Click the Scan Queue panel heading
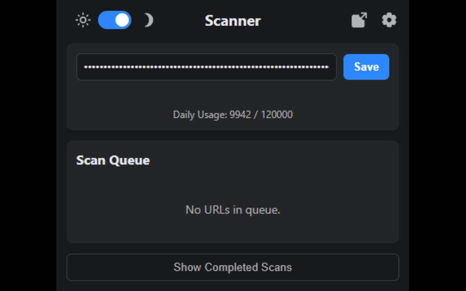Image resolution: width=466 pixels, height=291 pixels. click(x=113, y=160)
